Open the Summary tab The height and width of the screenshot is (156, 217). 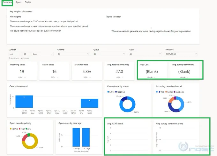[x=7, y=2]
